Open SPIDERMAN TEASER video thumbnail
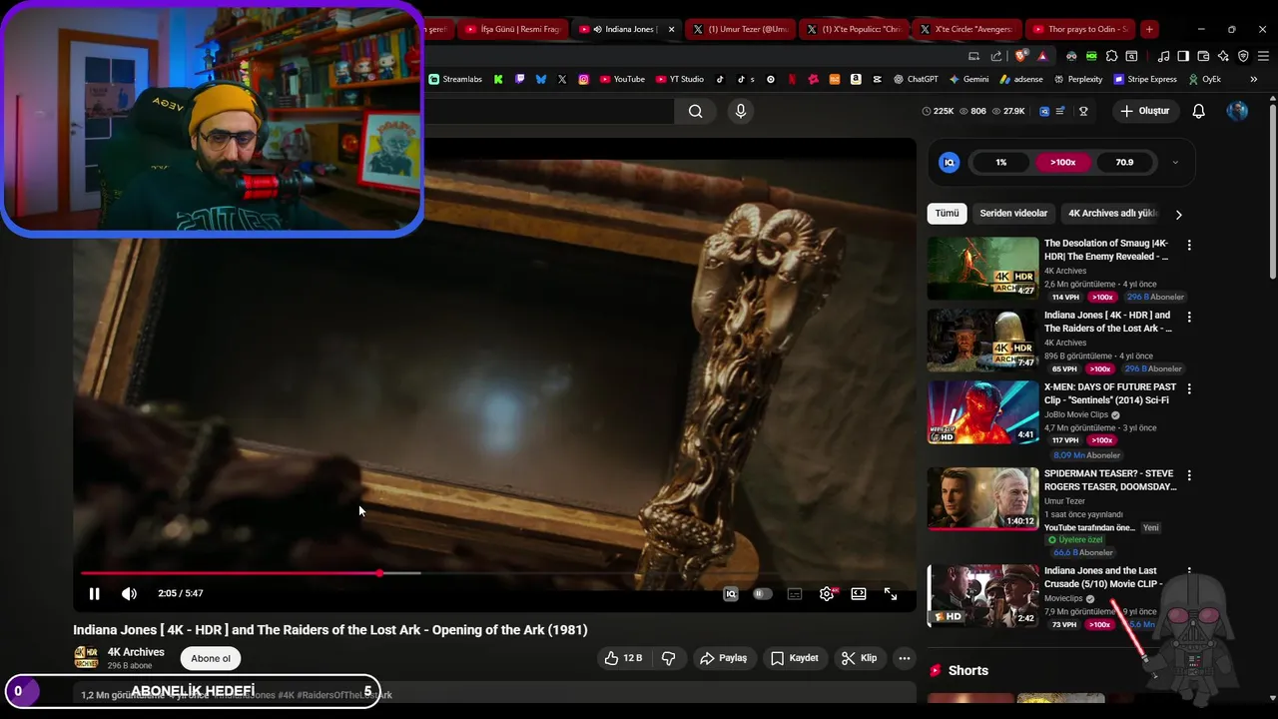 point(982,498)
